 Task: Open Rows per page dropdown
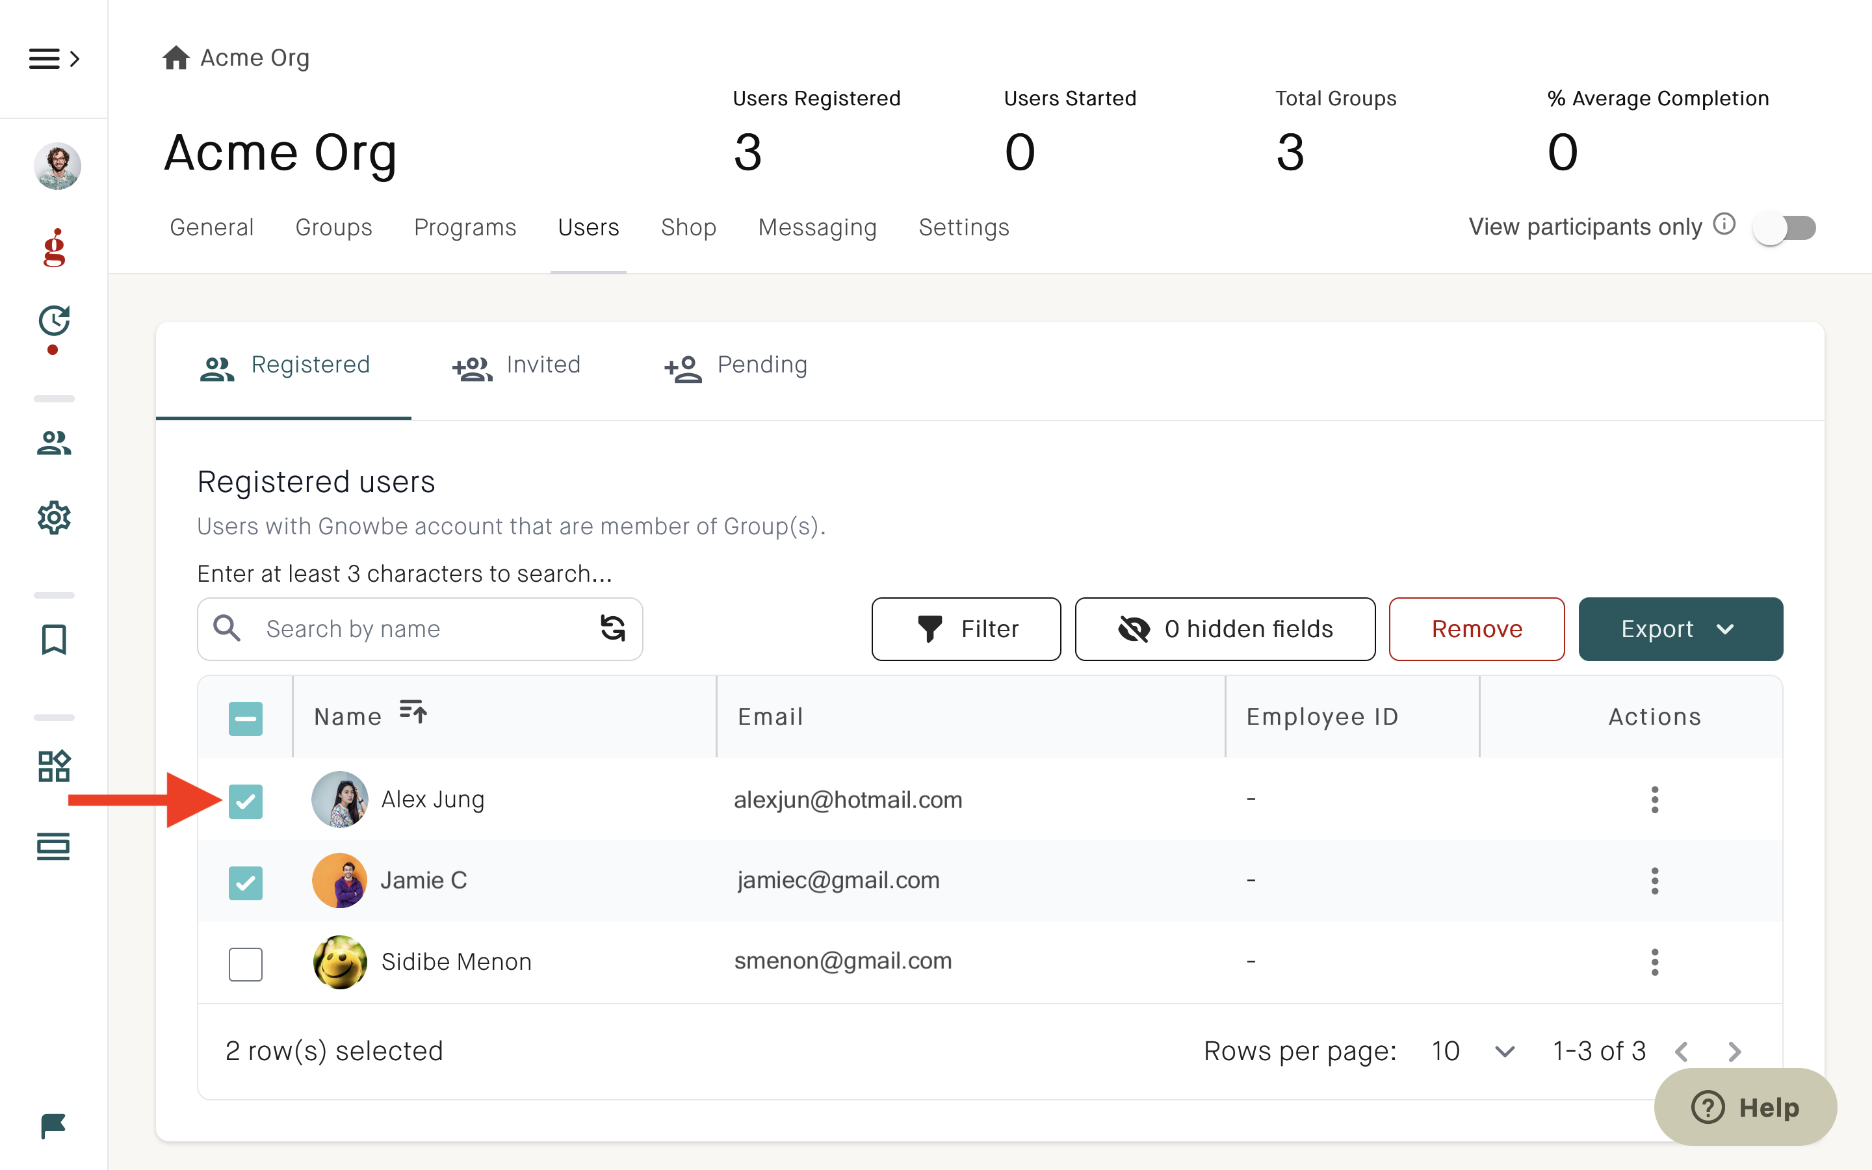point(1473,1052)
